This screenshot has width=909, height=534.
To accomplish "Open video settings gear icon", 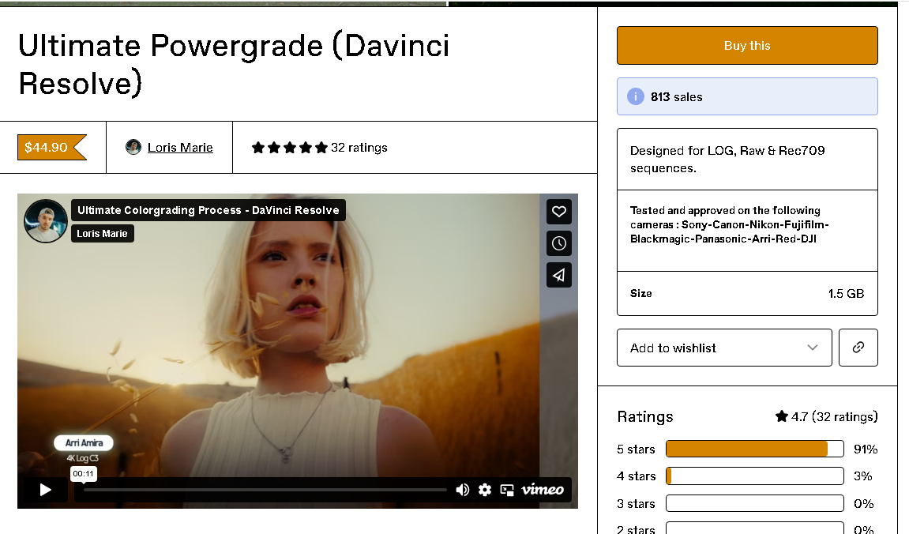I will pyautogui.click(x=485, y=490).
